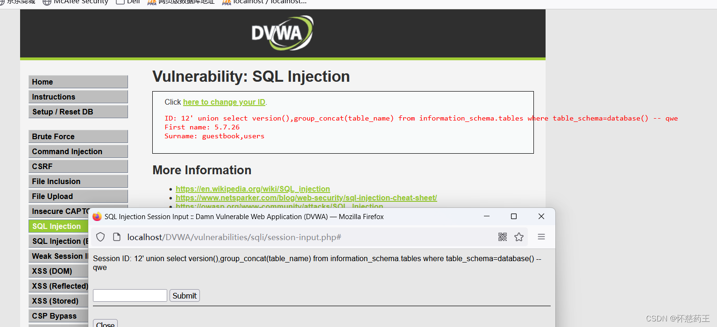Open the 网页版数据库地址 bookmark
The width and height of the screenshot is (717, 327).
click(181, 2)
